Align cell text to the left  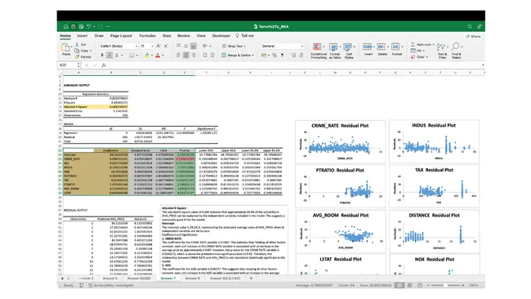[x=178, y=55]
